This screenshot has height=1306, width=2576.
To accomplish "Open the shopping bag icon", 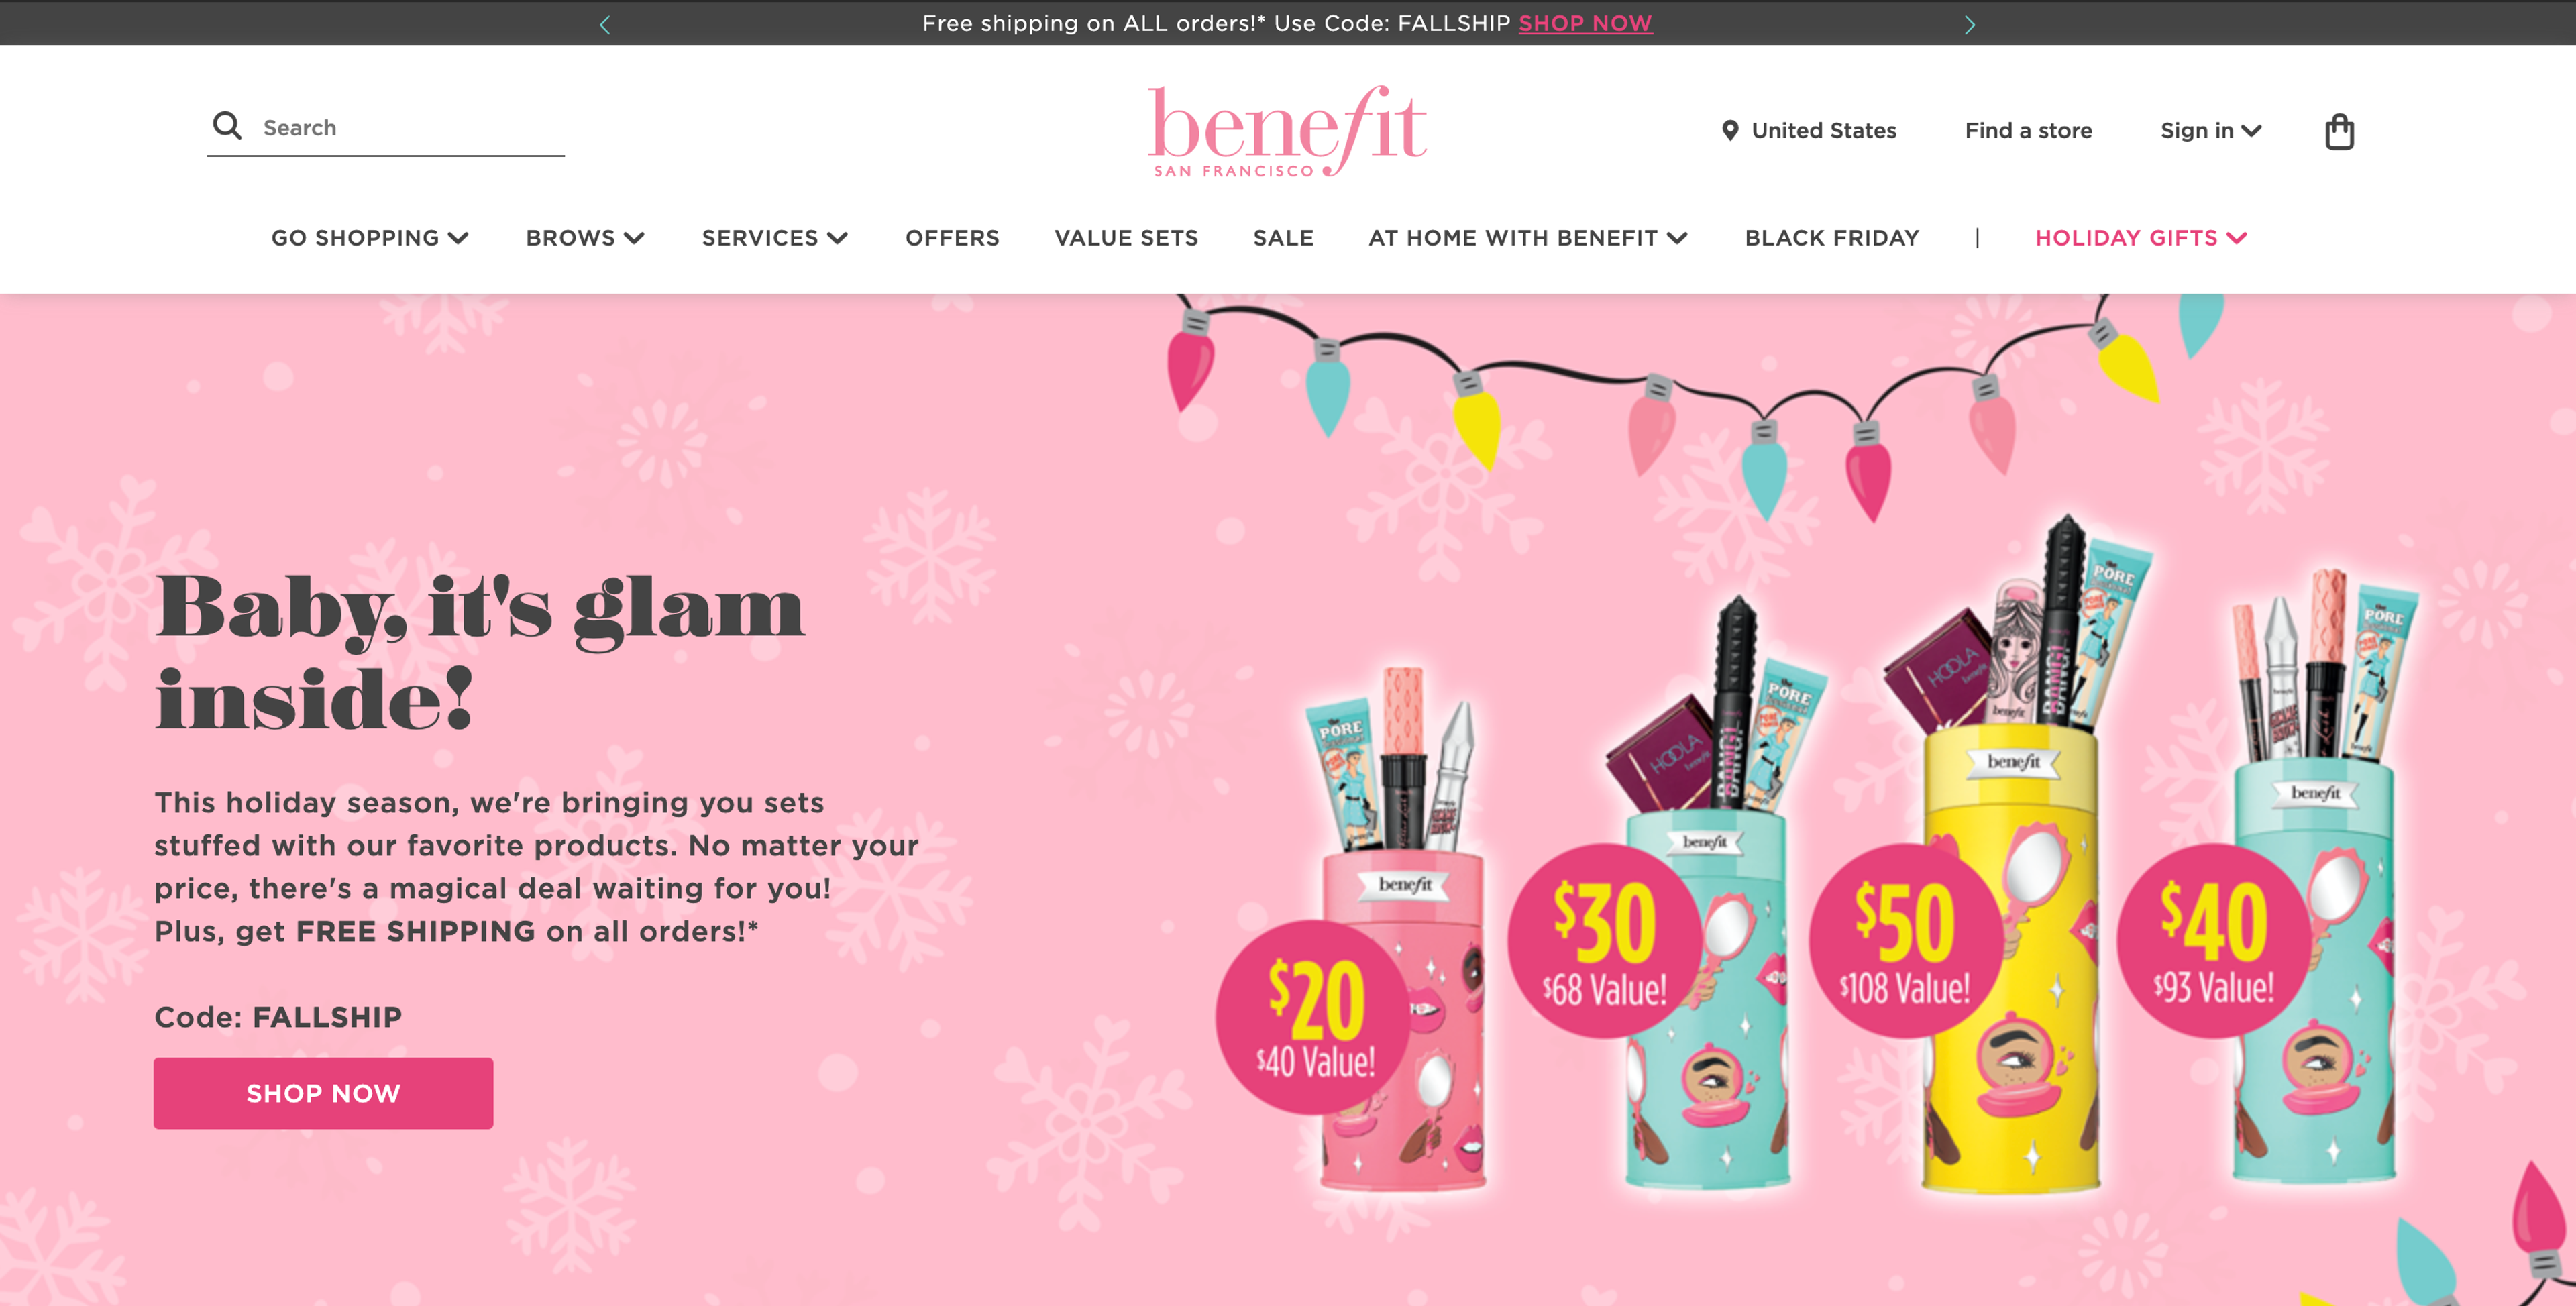I will [x=2339, y=131].
